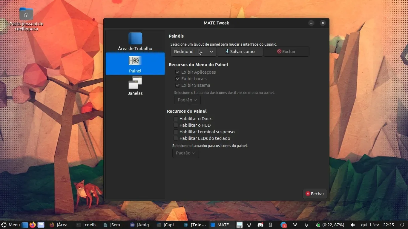
Task: Open the Área de Trabalho section
Action: point(135,41)
